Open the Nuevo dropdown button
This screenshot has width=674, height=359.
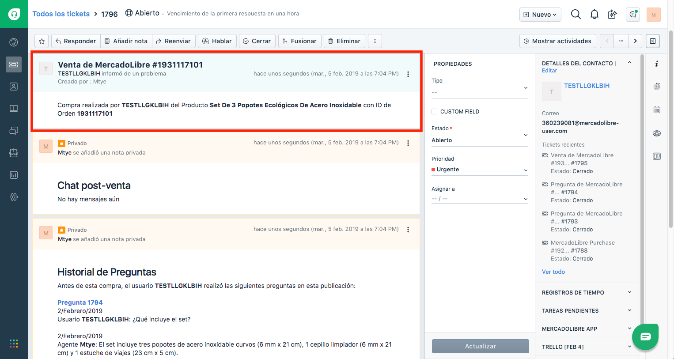[x=540, y=15]
